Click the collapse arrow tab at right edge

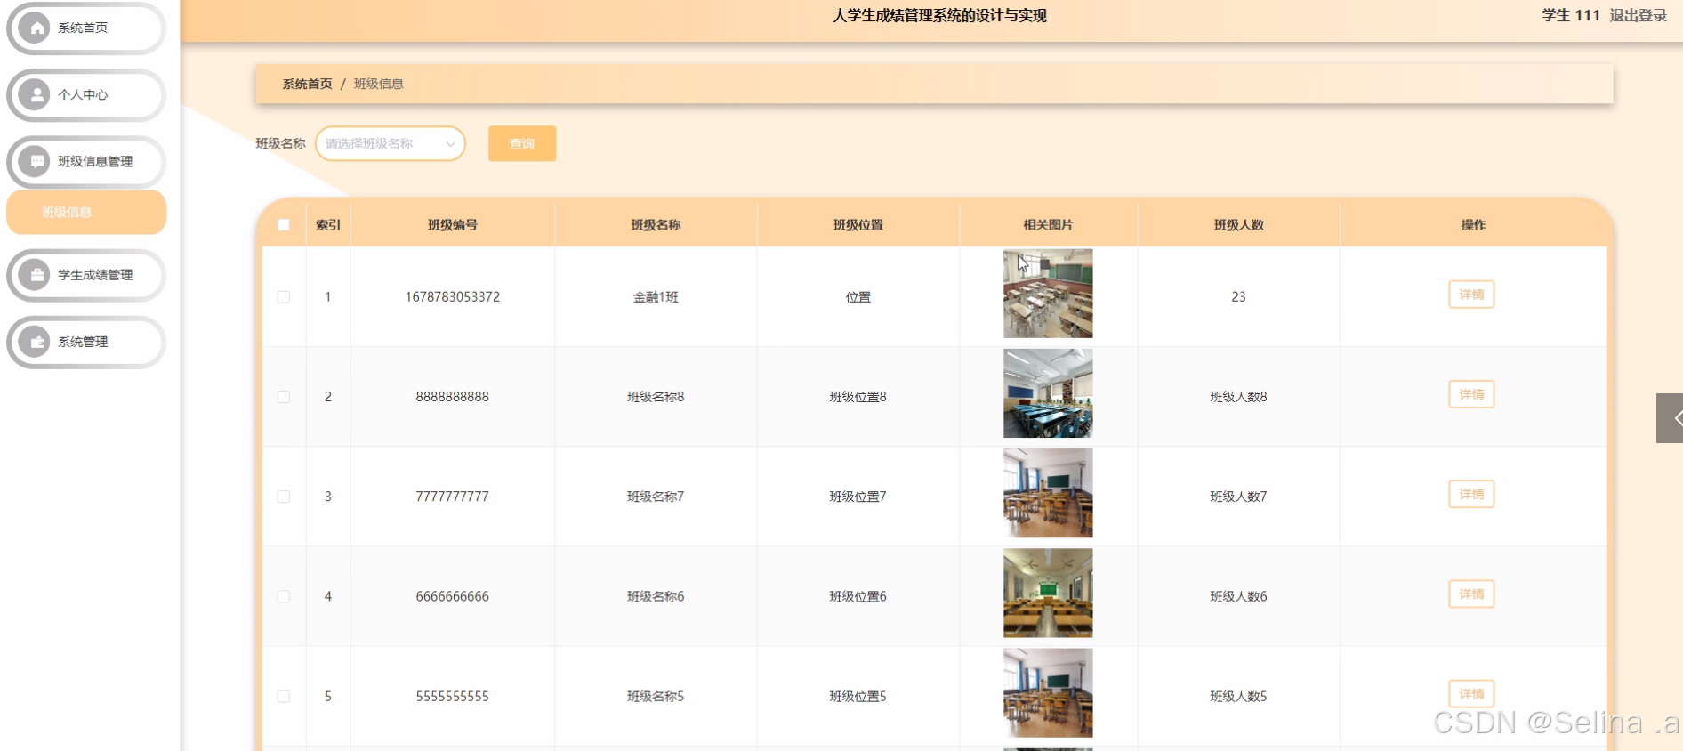tap(1670, 418)
